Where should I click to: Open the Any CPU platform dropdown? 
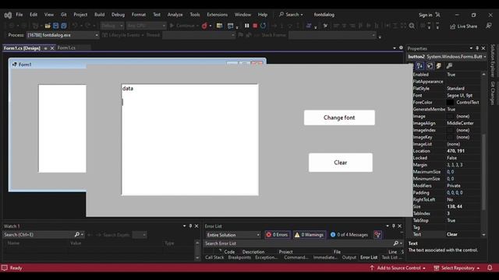click(146, 26)
